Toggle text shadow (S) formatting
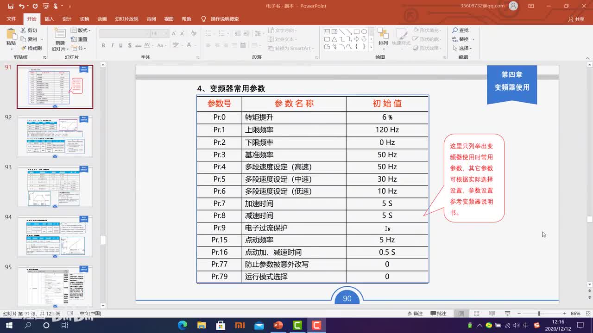Image resolution: width=593 pixels, height=333 pixels. [129, 45]
